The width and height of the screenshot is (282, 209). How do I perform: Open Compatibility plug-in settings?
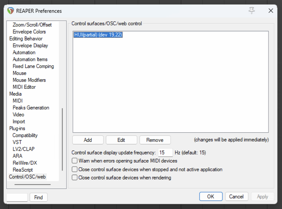click(x=25, y=135)
